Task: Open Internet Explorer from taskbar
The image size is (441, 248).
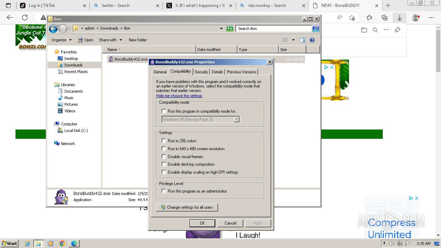Action: 28,244
